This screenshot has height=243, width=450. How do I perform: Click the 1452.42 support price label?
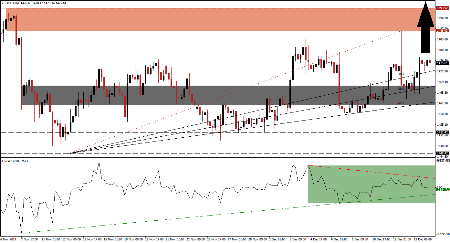(442, 132)
